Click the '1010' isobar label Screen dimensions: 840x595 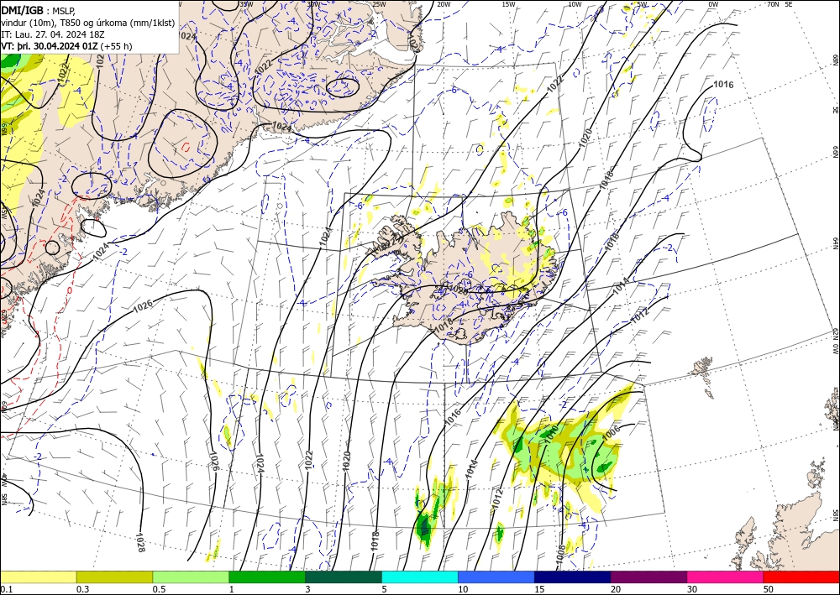[x=551, y=434]
